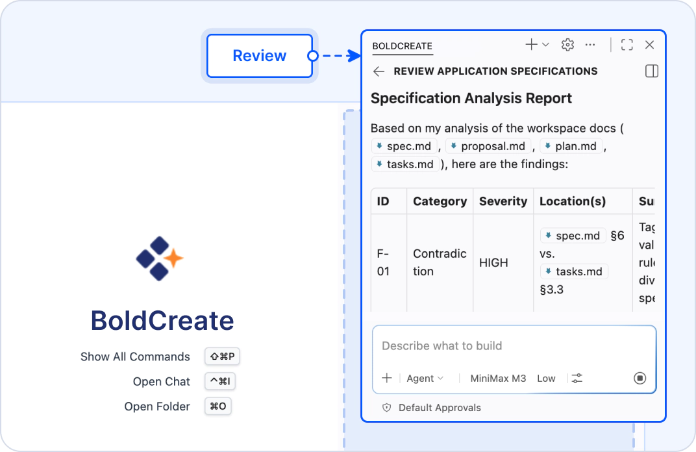Open the more options ellipsis menu
Viewport: 696px width, 452px height.
[x=590, y=45]
